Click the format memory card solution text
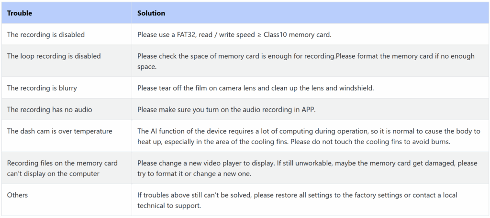This screenshot has height=218, width=490. (x=306, y=62)
